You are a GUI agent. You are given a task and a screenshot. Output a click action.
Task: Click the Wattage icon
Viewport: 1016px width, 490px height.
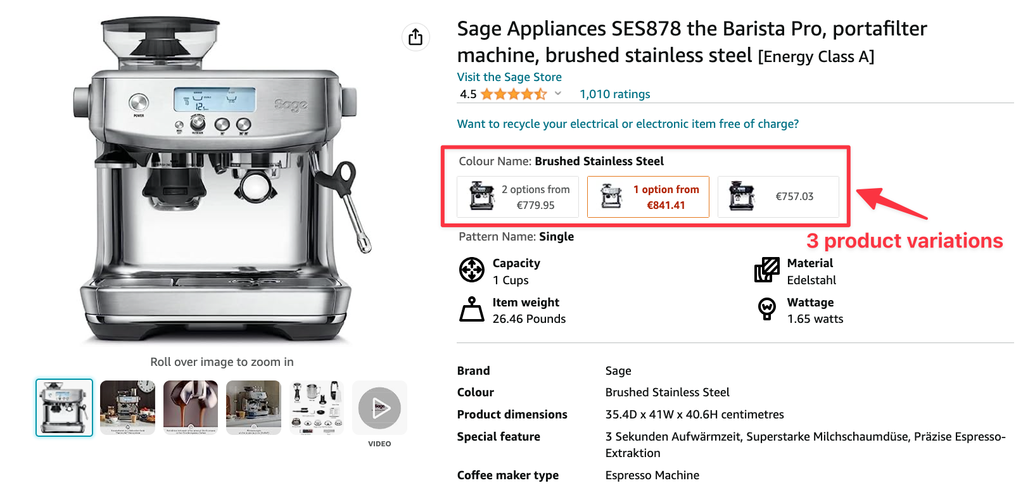pyautogui.click(x=767, y=309)
